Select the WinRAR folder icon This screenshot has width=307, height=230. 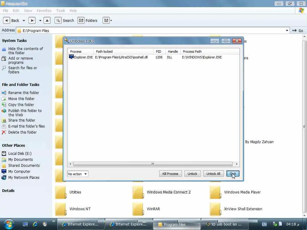138,209
